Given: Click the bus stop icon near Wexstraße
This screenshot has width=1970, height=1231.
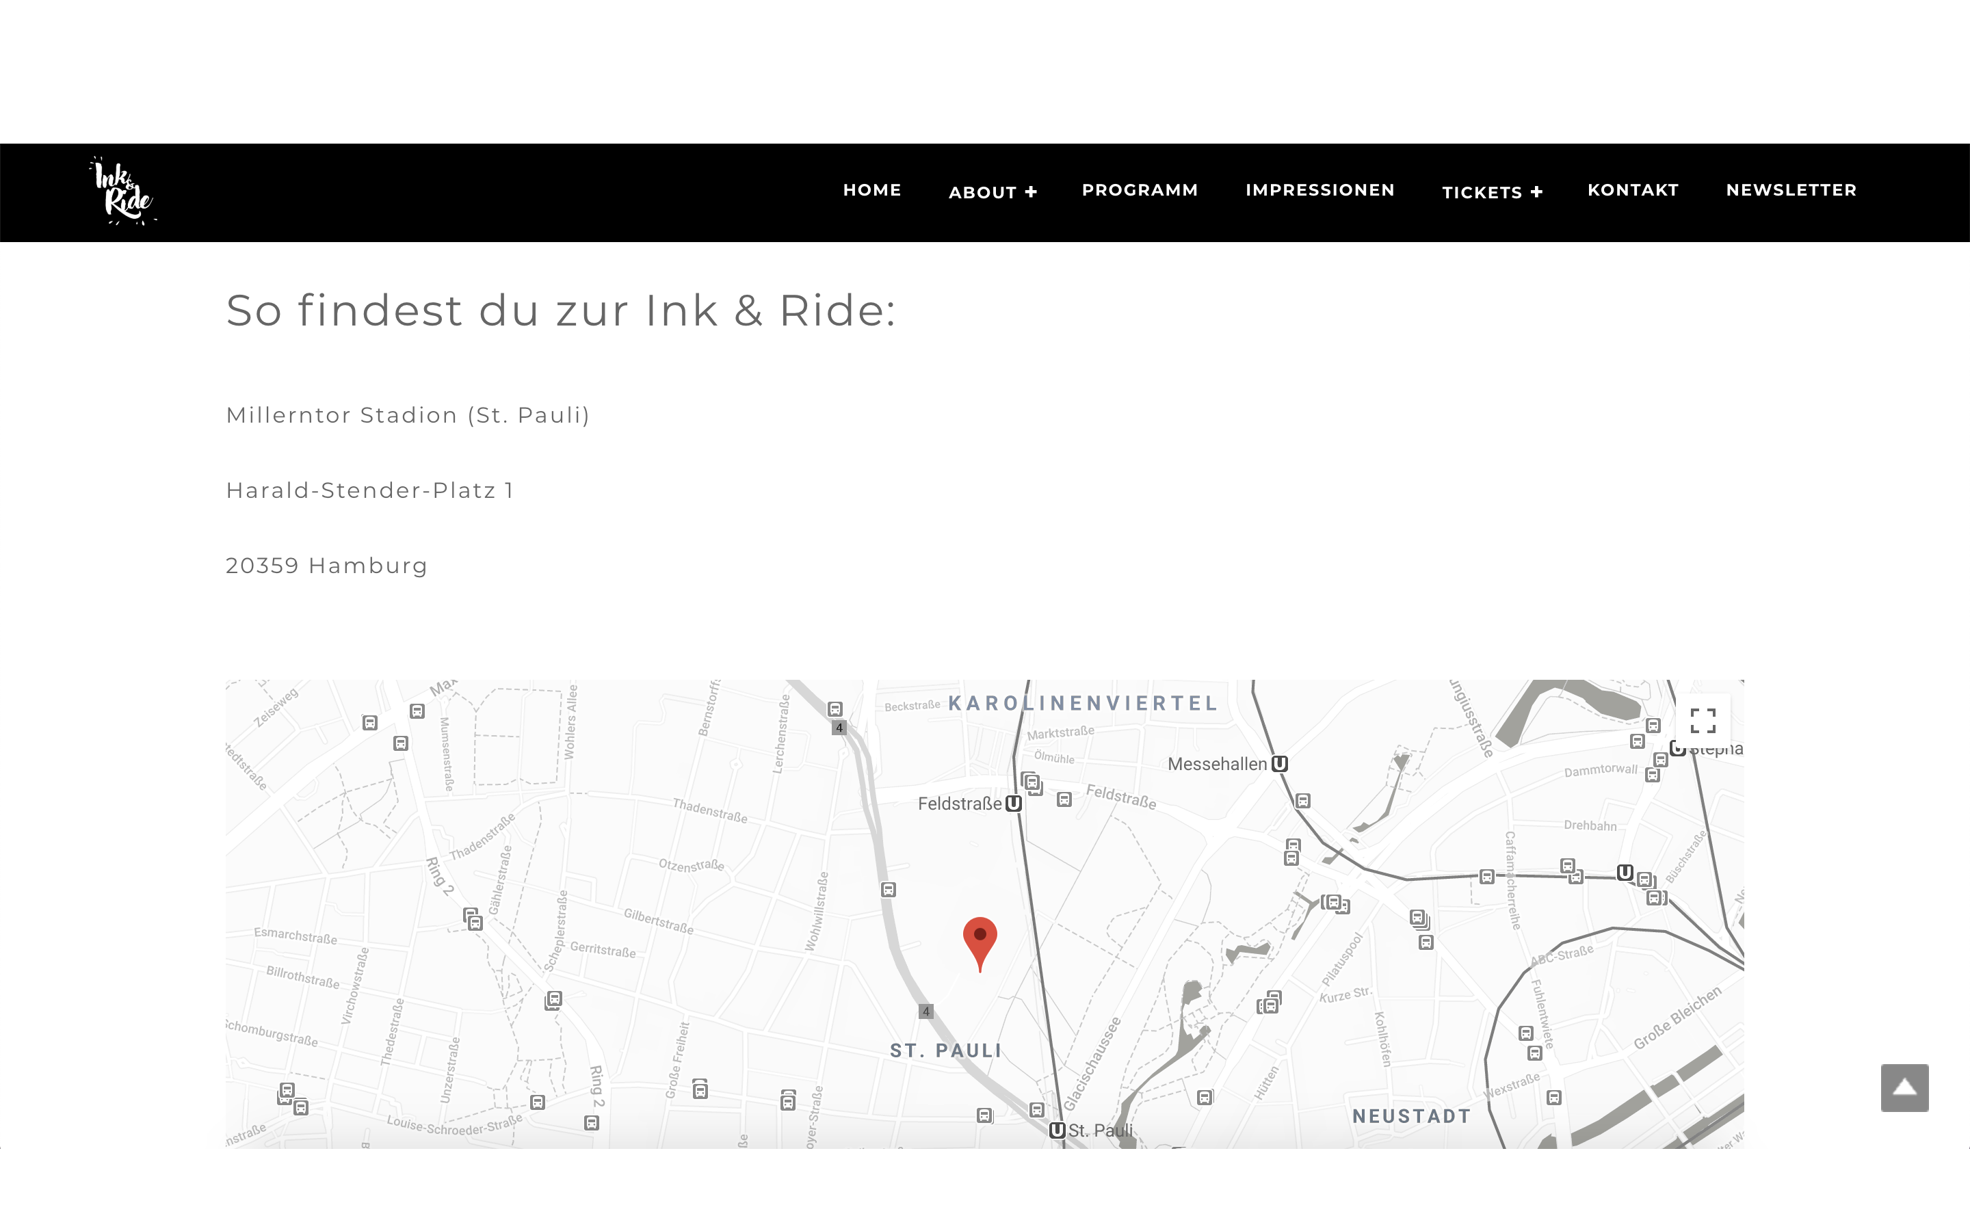Looking at the screenshot, I should (x=1553, y=1098).
